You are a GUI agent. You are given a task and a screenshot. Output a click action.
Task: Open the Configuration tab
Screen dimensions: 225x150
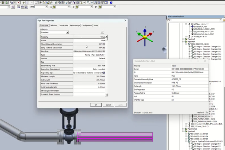point(87,25)
